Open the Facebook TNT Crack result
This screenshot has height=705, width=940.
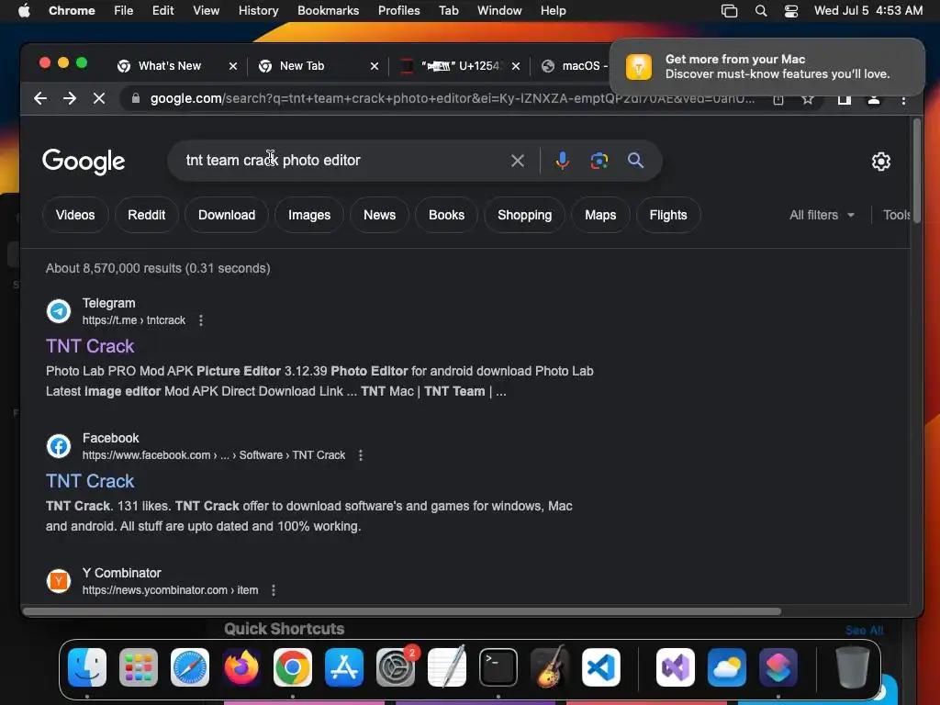(90, 481)
